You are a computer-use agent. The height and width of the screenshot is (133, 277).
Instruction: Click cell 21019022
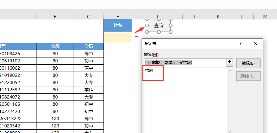coord(18,76)
